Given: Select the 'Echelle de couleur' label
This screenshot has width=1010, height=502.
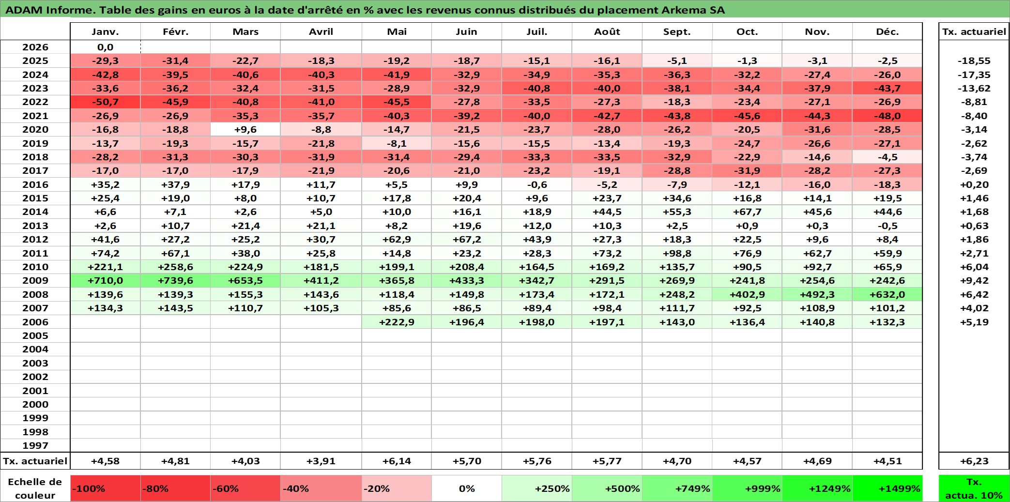Looking at the screenshot, I should click(x=35, y=488).
